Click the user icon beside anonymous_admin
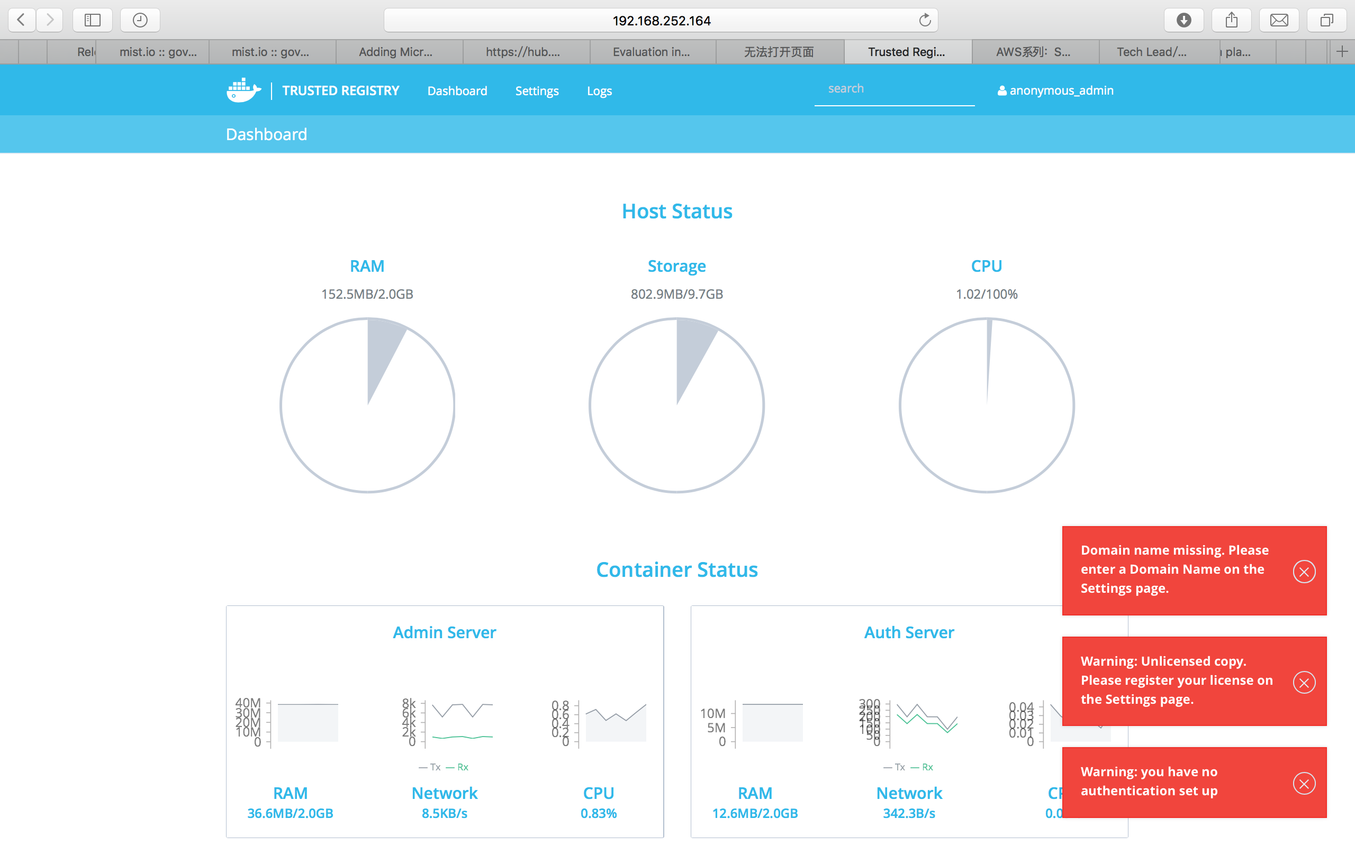Screen dimensions: 1355x846 click(1001, 90)
